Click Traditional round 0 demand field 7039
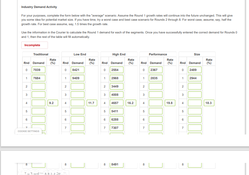249x175 pixels. click(x=39, y=70)
